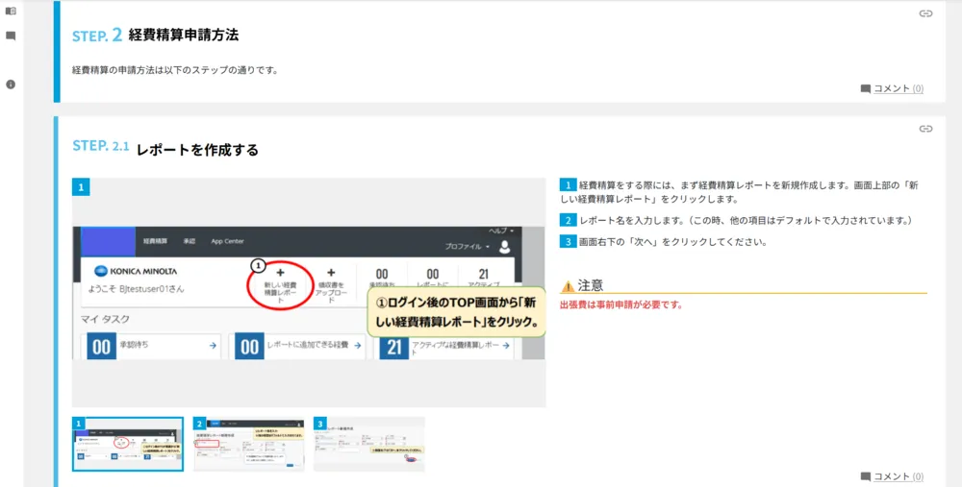The height and width of the screenshot is (487, 962).
Task: Open the table of contents book icon
Action: 11,12
